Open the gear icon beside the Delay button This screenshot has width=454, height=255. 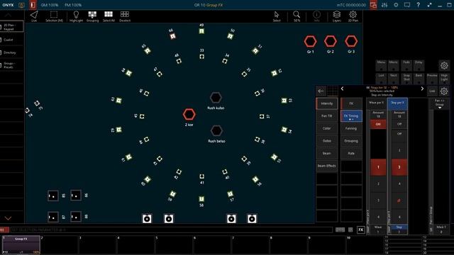tap(444, 66)
